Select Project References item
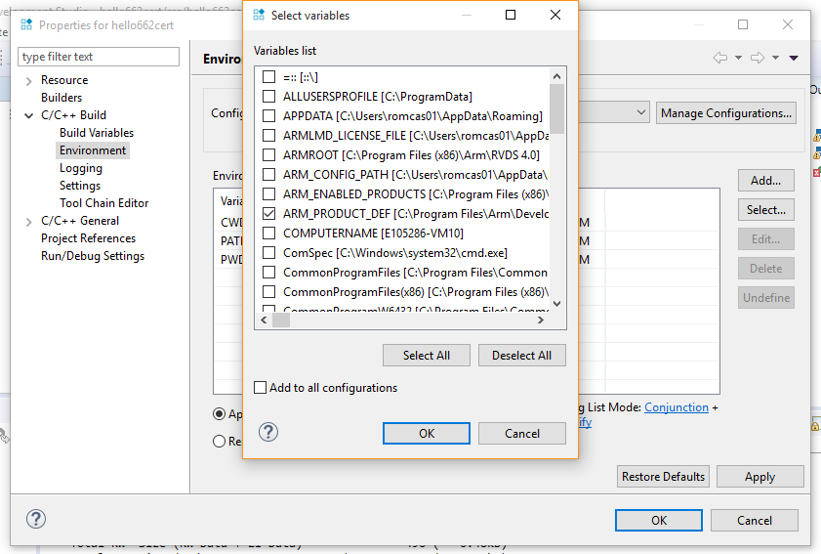821x554 pixels. pos(88,238)
